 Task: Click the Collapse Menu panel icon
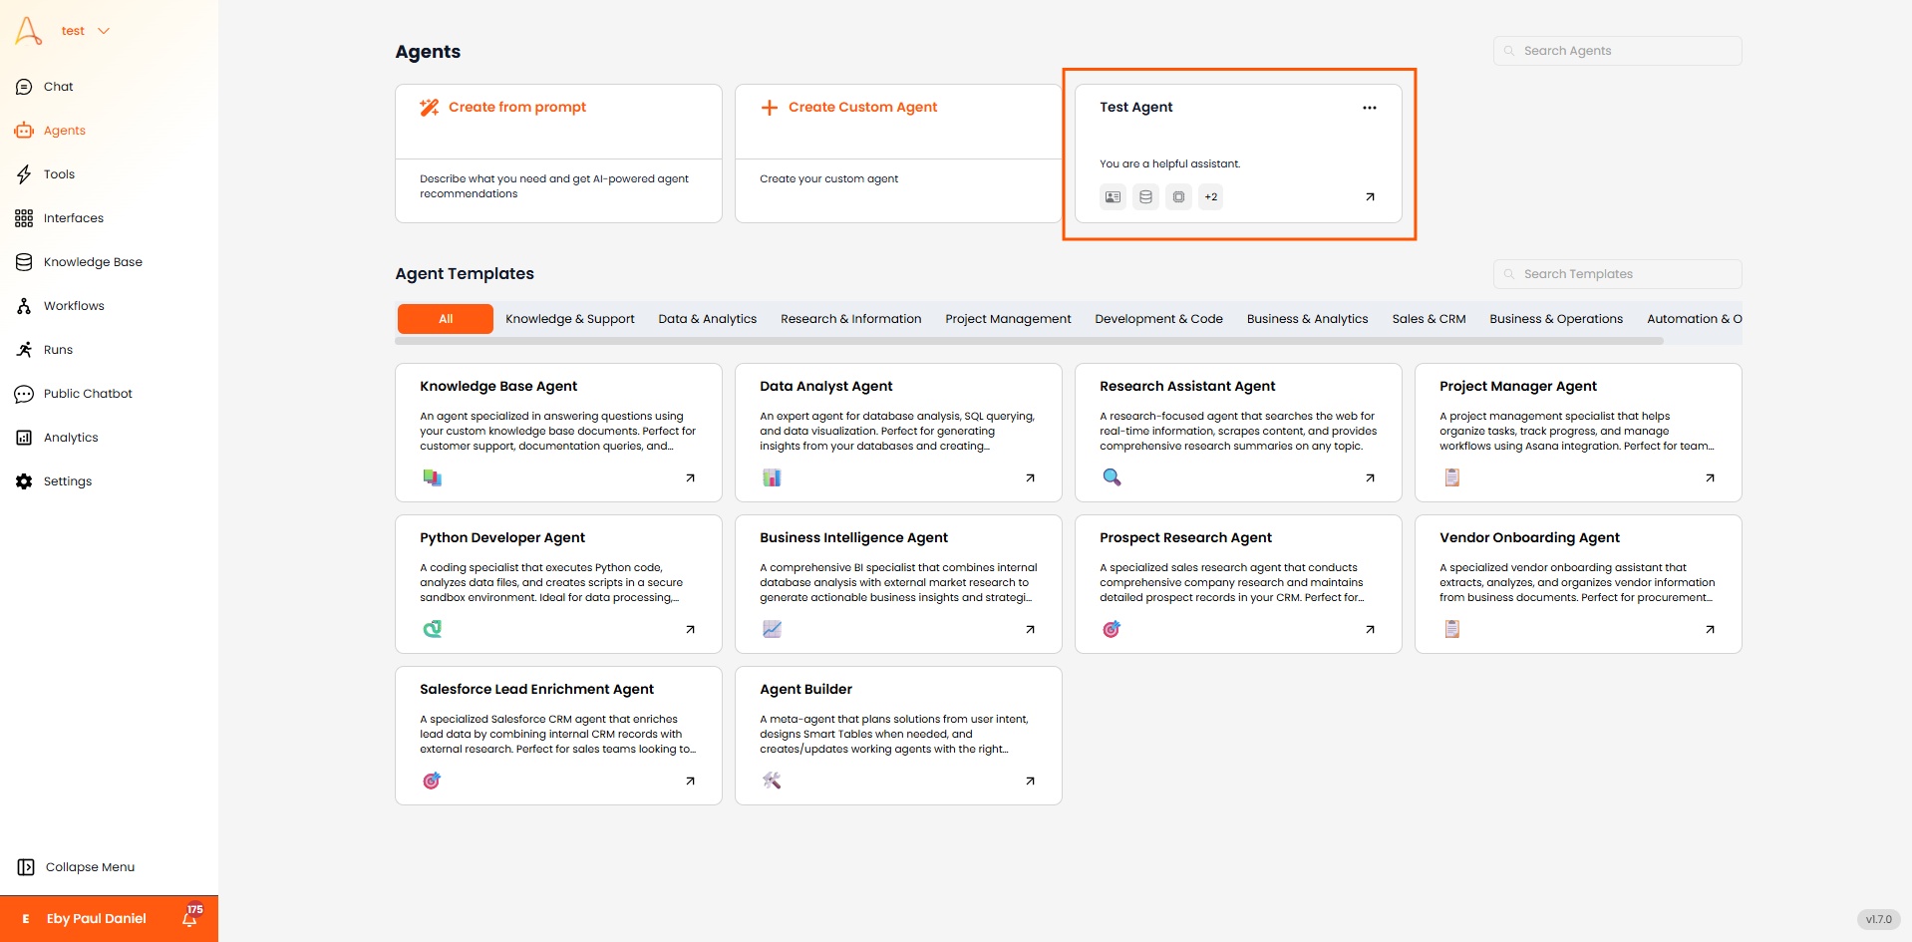(26, 867)
